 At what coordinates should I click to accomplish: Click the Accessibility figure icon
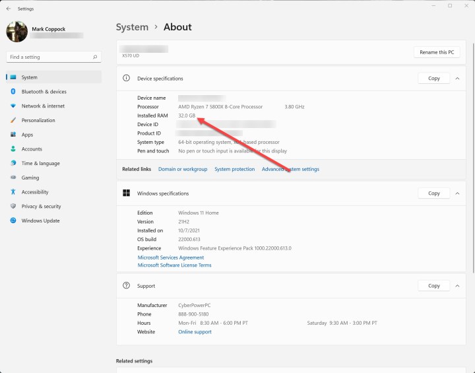13,191
